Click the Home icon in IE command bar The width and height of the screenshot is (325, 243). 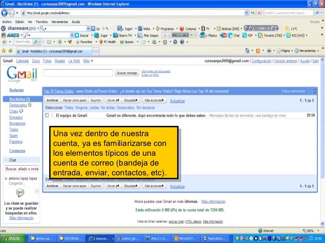click(x=247, y=51)
